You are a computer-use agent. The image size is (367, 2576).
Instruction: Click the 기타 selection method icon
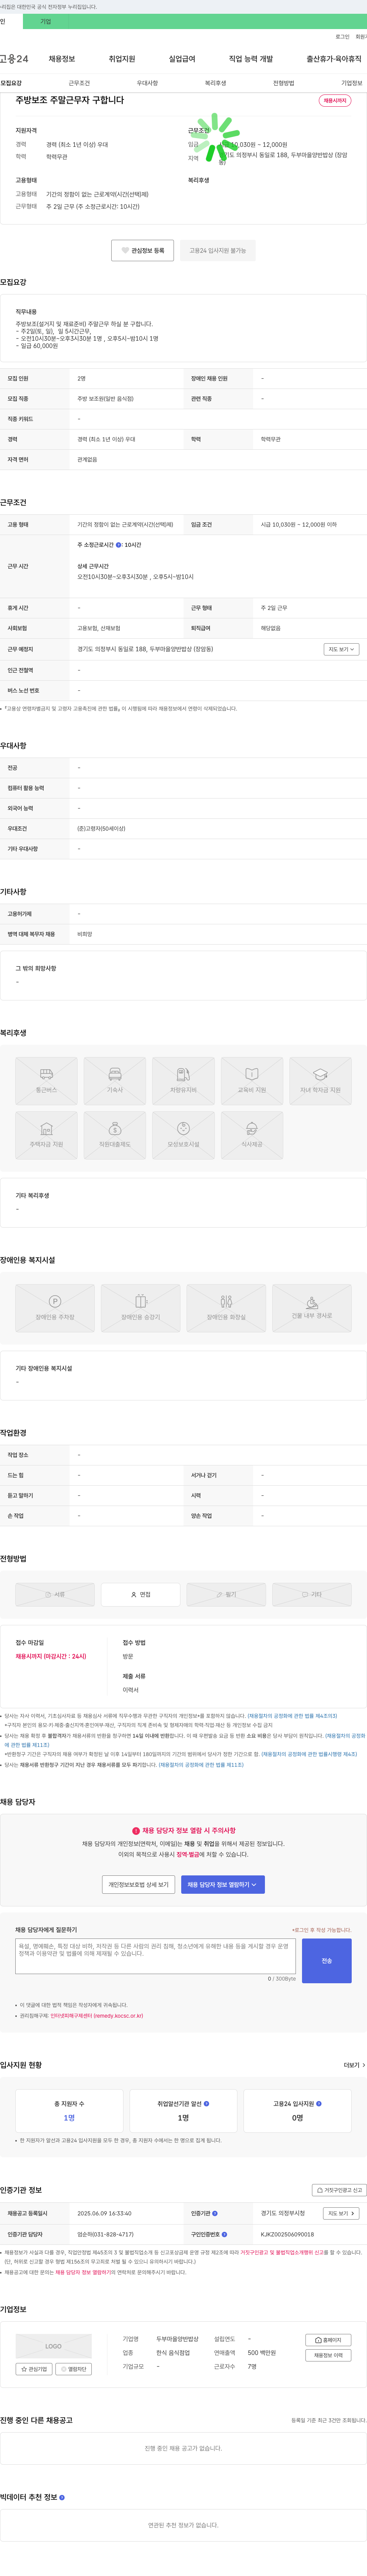(x=312, y=1594)
